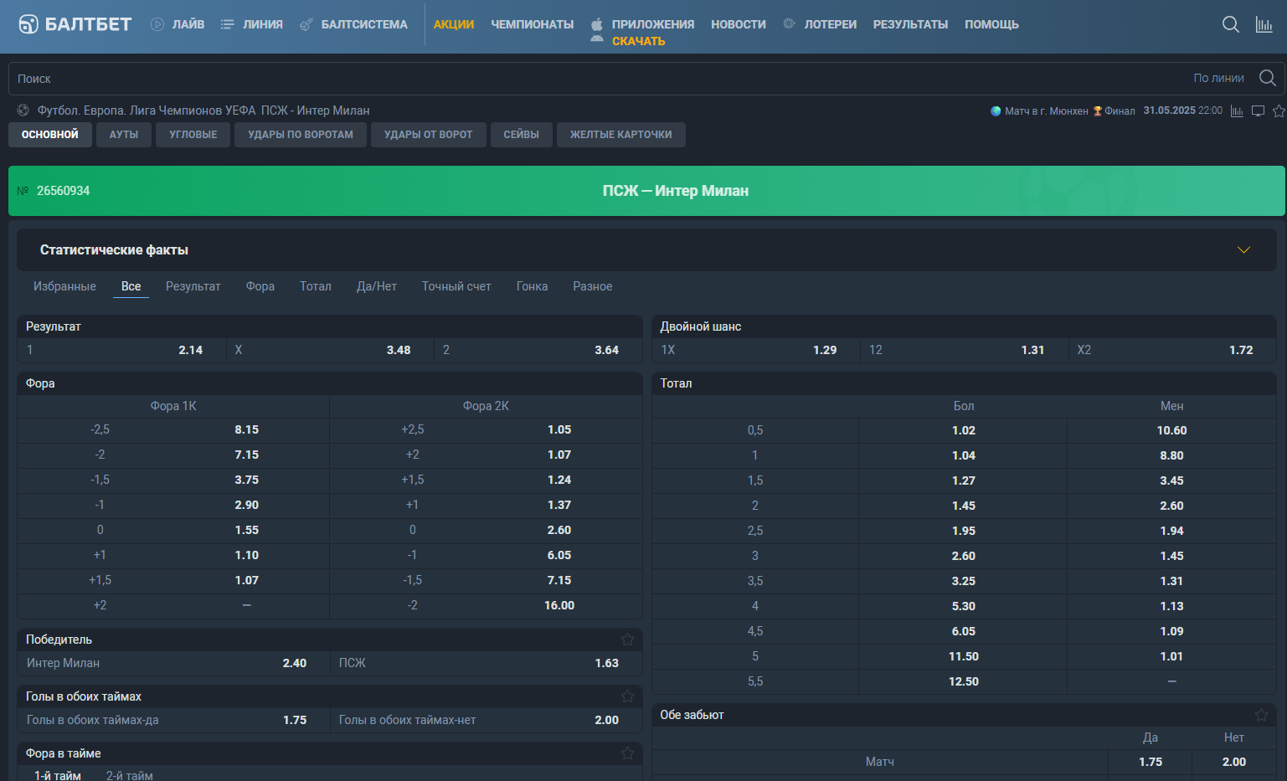This screenshot has width=1287, height=781.
Task: Switch to Угловые markets
Action: tap(193, 135)
